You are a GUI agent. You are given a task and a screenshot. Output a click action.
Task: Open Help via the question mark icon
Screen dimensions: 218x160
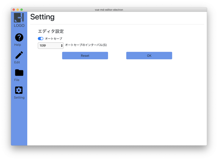pos(19,37)
